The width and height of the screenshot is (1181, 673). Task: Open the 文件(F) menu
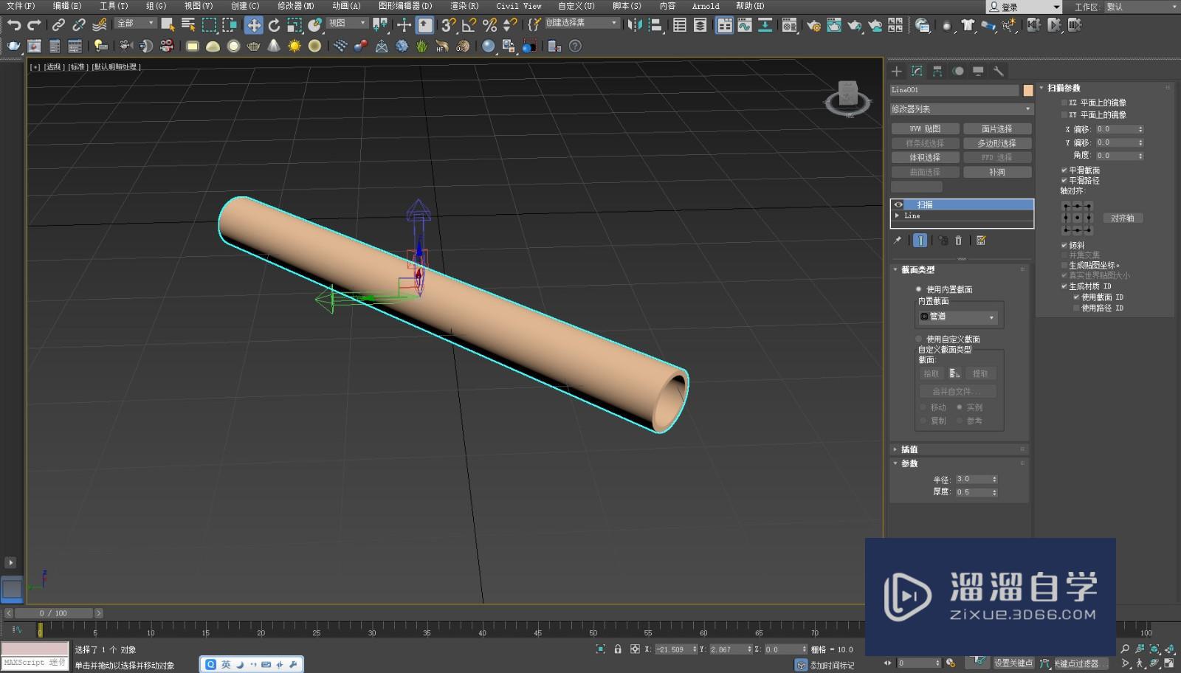[x=20, y=6]
